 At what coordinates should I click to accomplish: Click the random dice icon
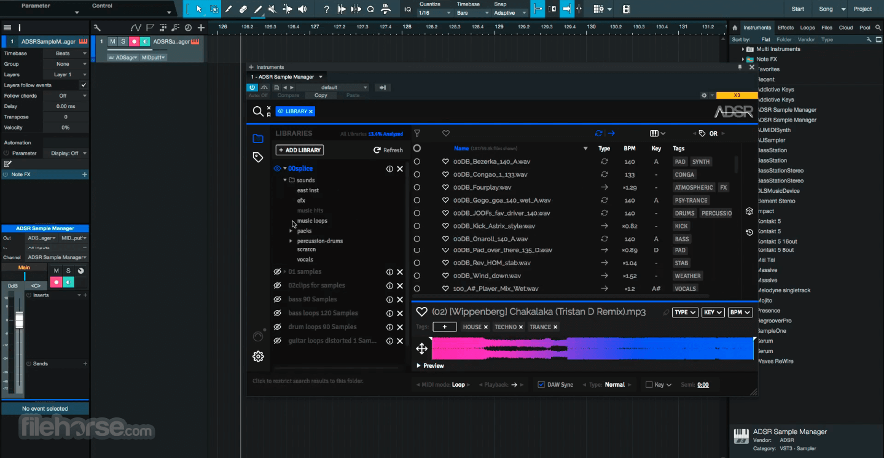click(749, 211)
